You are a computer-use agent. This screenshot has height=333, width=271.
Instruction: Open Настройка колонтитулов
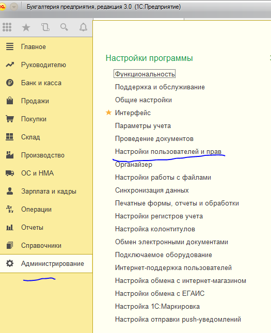tap(155, 229)
